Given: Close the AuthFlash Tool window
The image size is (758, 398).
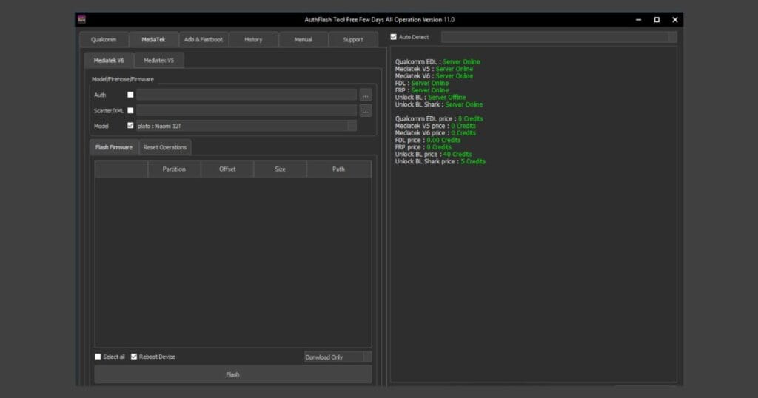Looking at the screenshot, I should pos(675,20).
